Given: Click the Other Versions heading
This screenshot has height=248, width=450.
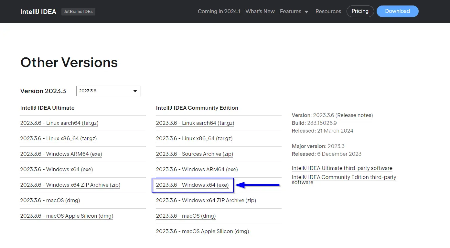Looking at the screenshot, I should [69, 62].
